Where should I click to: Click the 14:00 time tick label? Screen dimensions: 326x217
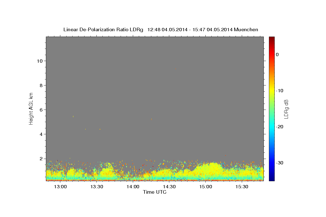tap(133, 187)
